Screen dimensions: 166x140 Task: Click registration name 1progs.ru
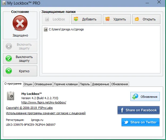click(x=37, y=120)
